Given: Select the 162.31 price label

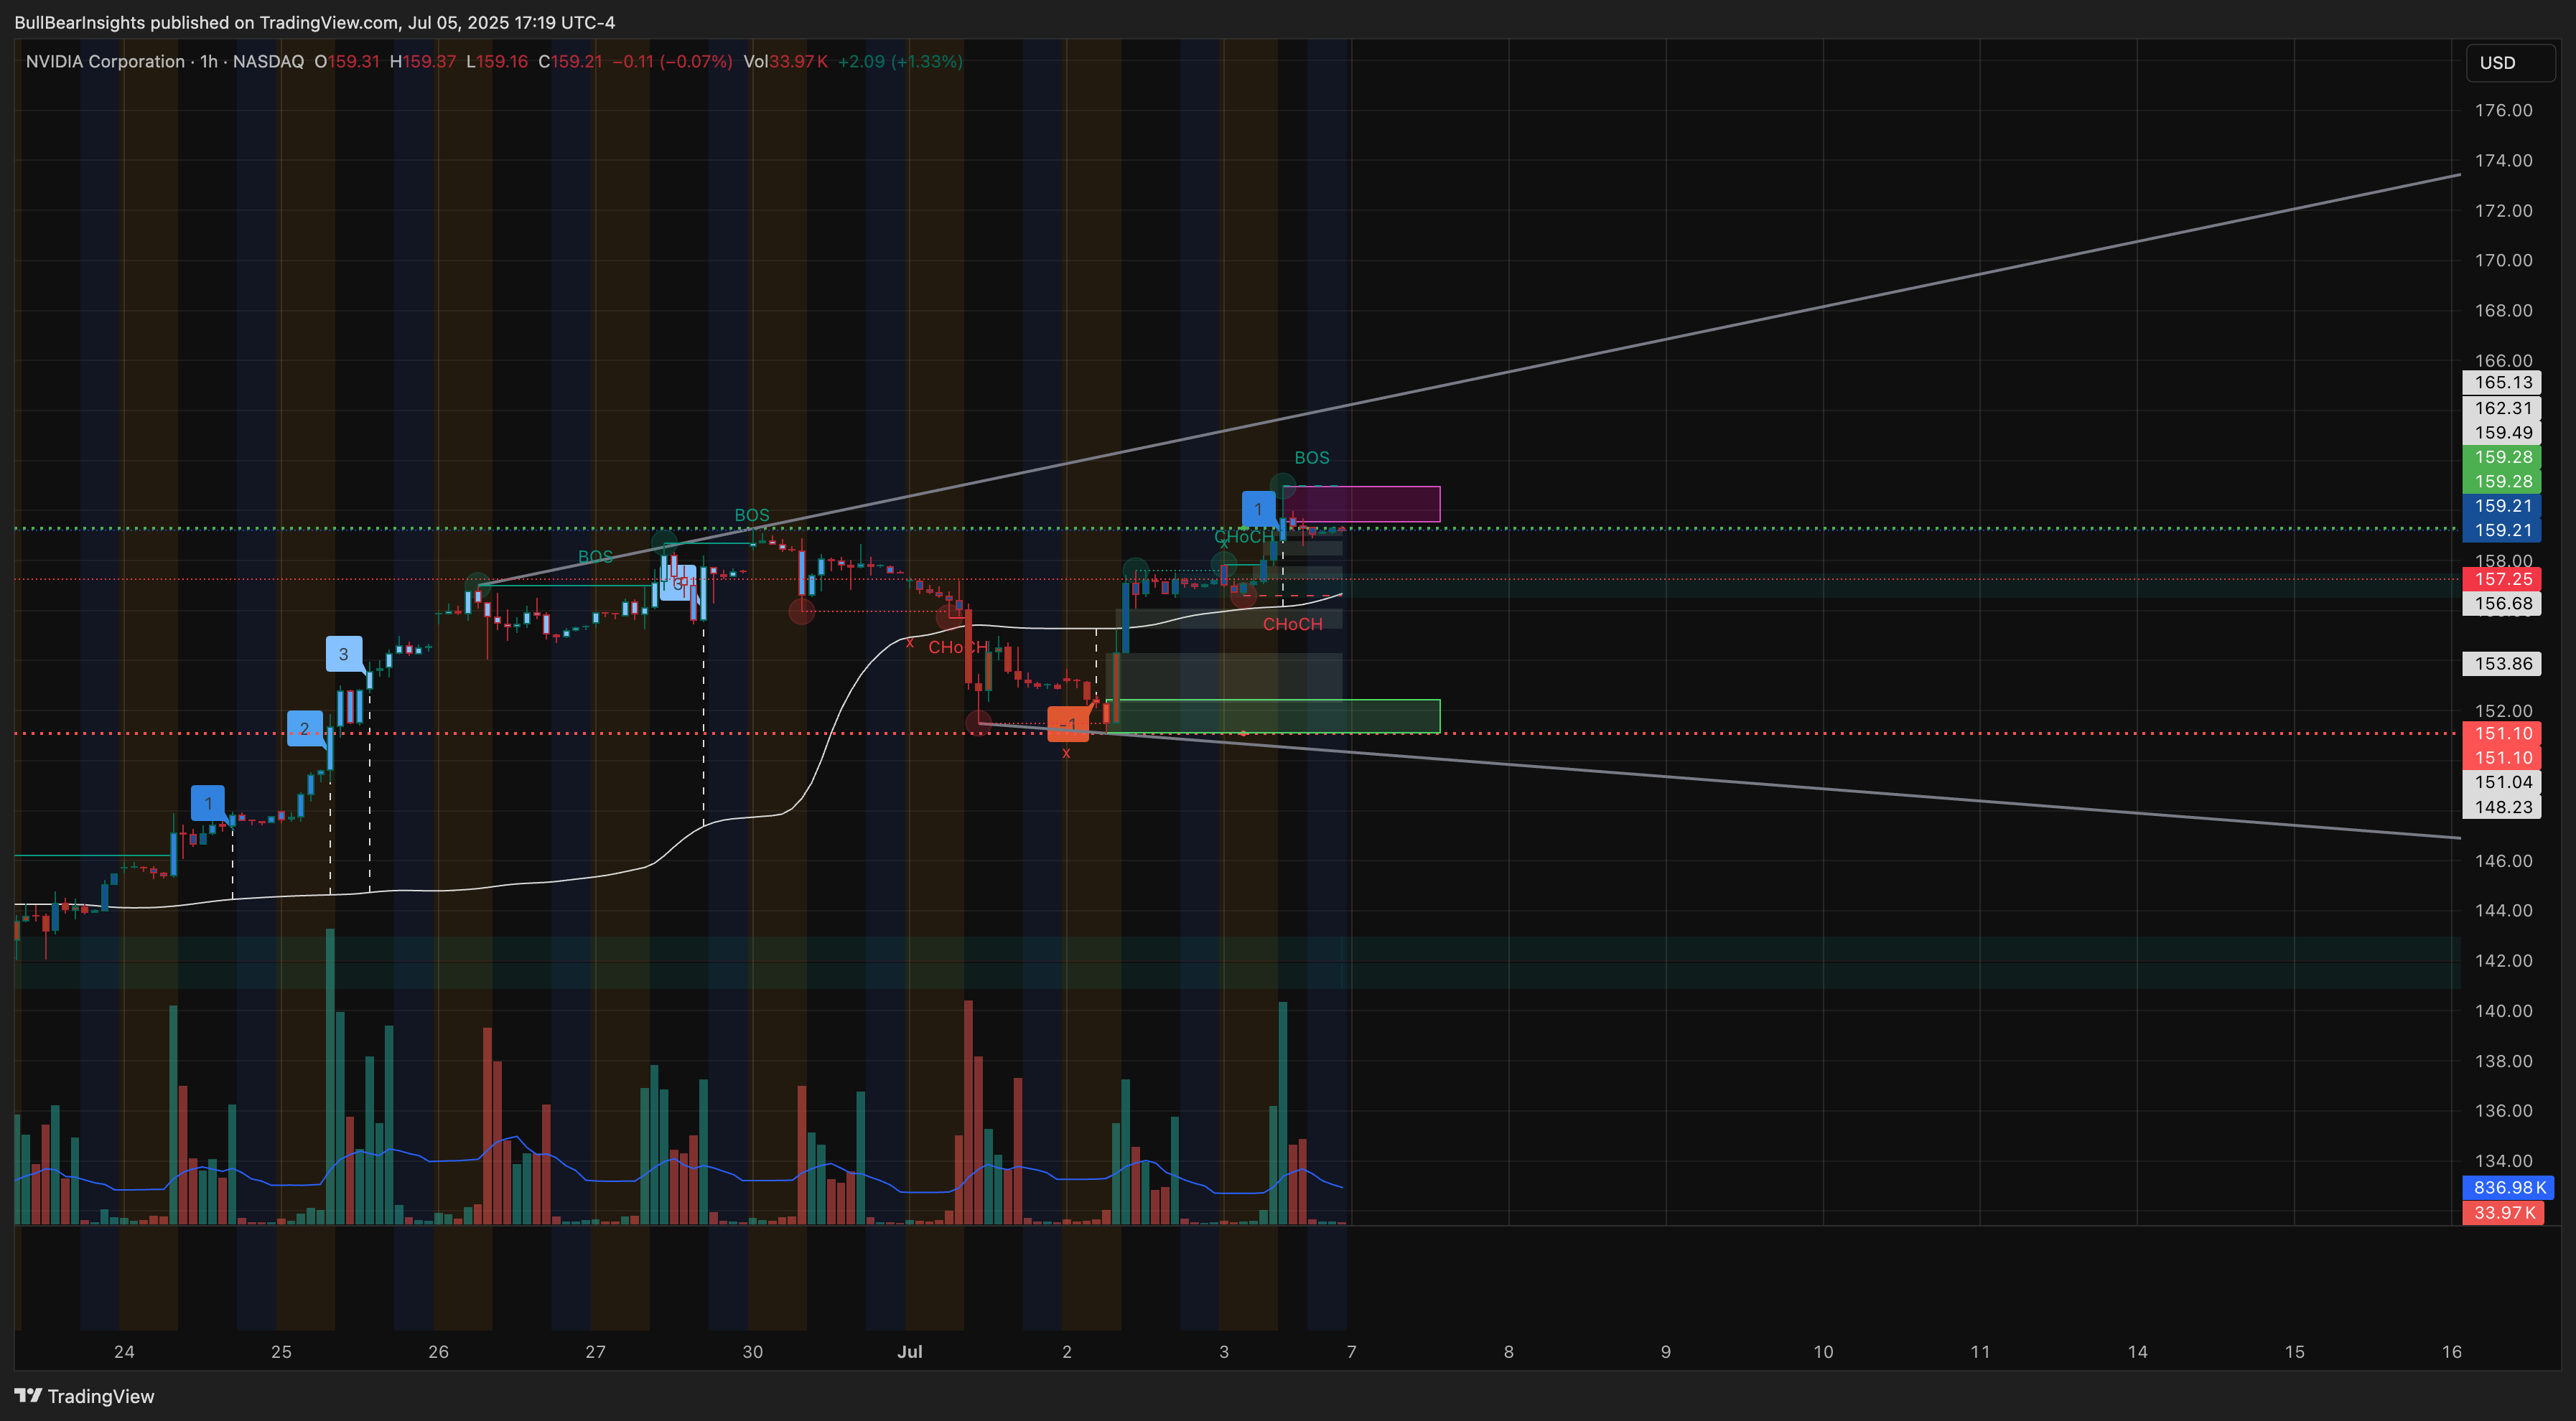Looking at the screenshot, I should coord(2501,408).
